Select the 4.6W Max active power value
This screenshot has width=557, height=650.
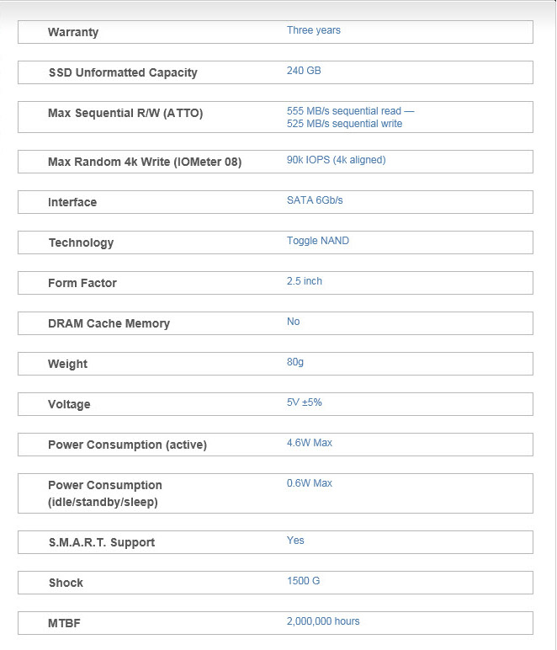[x=310, y=443]
